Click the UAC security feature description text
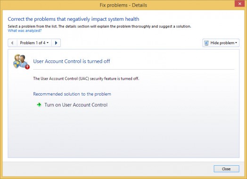Screen dimensions: 247x179 [86, 79]
